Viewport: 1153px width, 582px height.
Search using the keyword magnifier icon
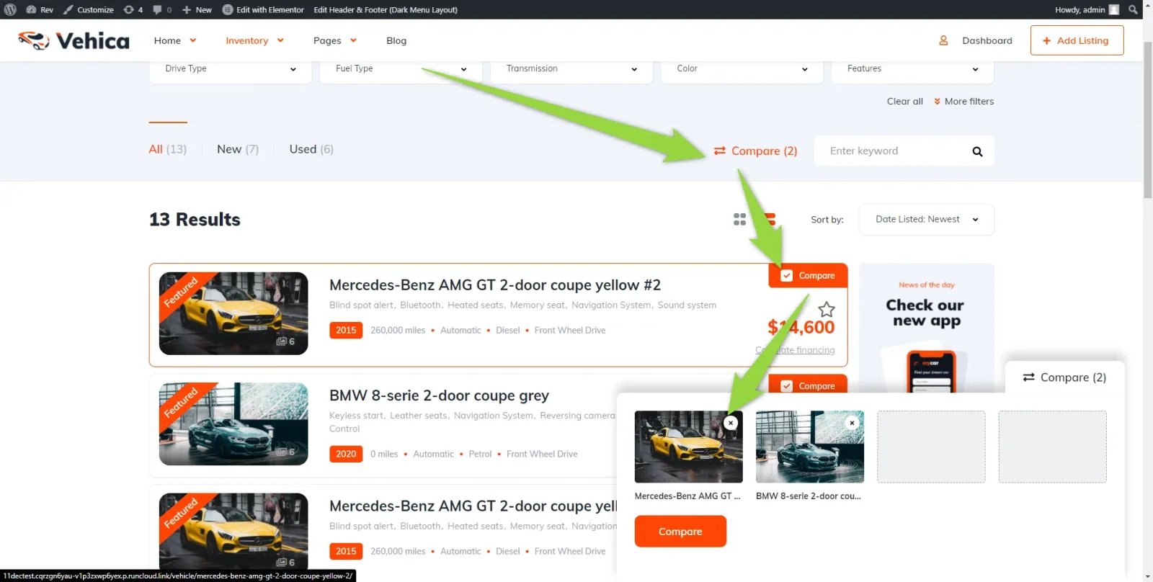point(977,151)
